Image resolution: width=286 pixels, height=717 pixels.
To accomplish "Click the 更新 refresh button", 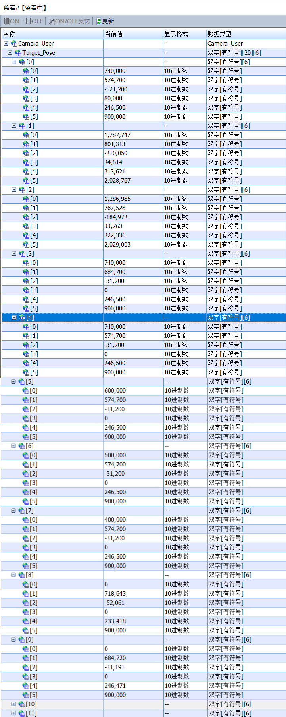I will [x=105, y=21].
